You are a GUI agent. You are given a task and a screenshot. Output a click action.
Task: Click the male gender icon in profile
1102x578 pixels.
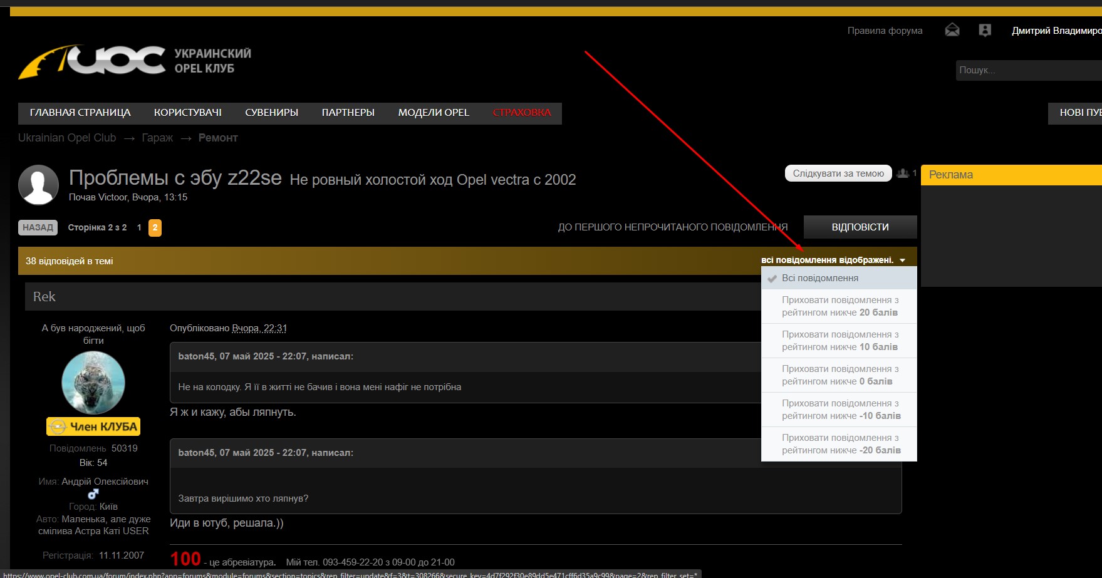[x=93, y=493]
